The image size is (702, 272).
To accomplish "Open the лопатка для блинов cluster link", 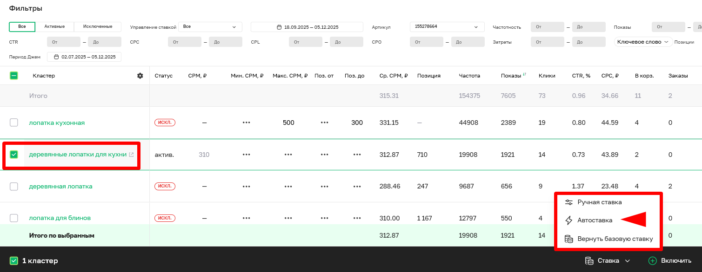I will point(60,218).
